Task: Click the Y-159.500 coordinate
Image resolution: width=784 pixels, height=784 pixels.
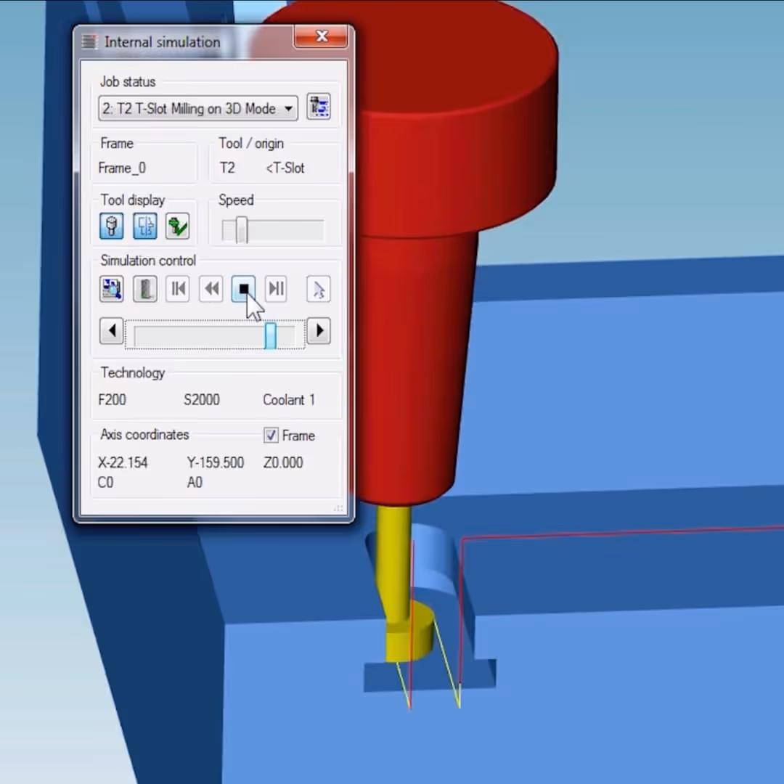Action: click(x=216, y=462)
